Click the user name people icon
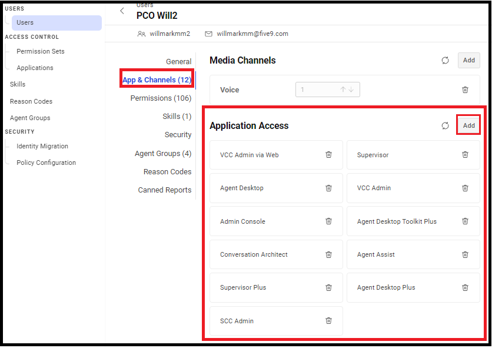492x348 pixels. [x=141, y=34]
